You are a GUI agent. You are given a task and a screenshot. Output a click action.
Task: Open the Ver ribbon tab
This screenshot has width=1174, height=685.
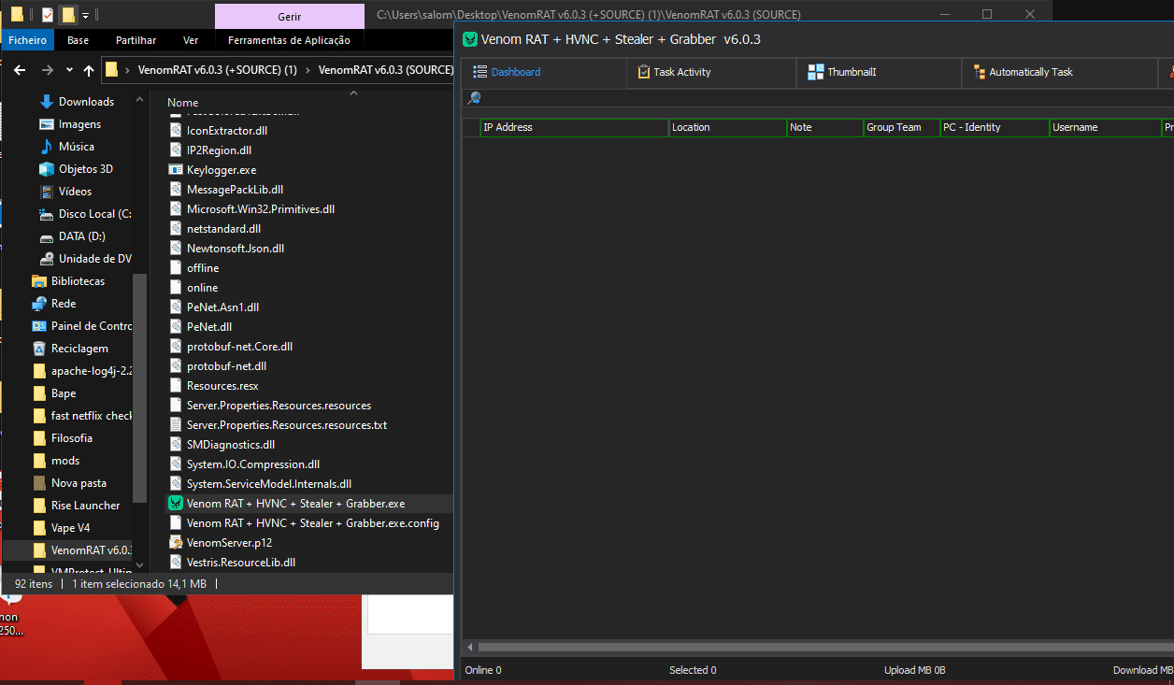click(x=191, y=40)
